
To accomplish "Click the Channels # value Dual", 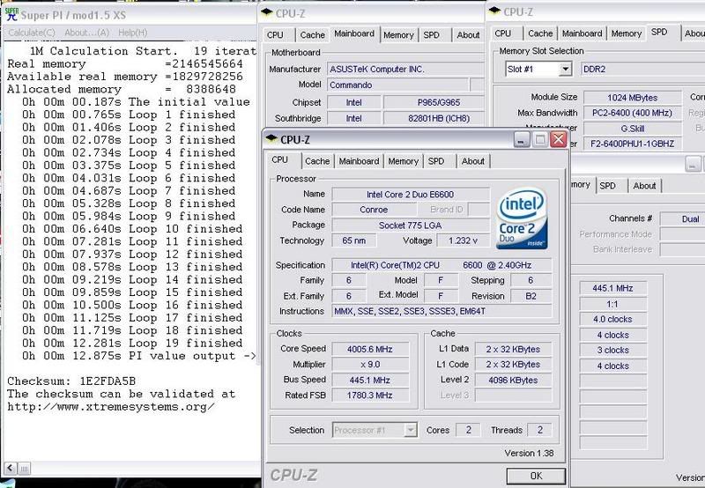I will (682, 218).
